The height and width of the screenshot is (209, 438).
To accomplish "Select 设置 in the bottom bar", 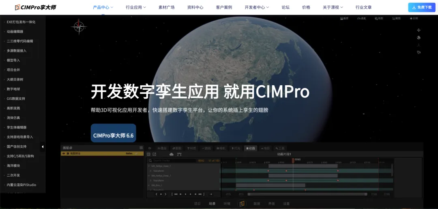I will coord(286,204).
